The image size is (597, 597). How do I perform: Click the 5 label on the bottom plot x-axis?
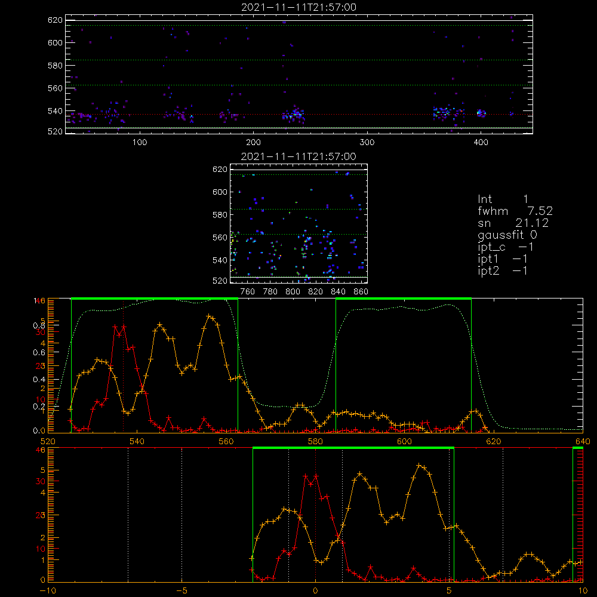[x=449, y=591]
